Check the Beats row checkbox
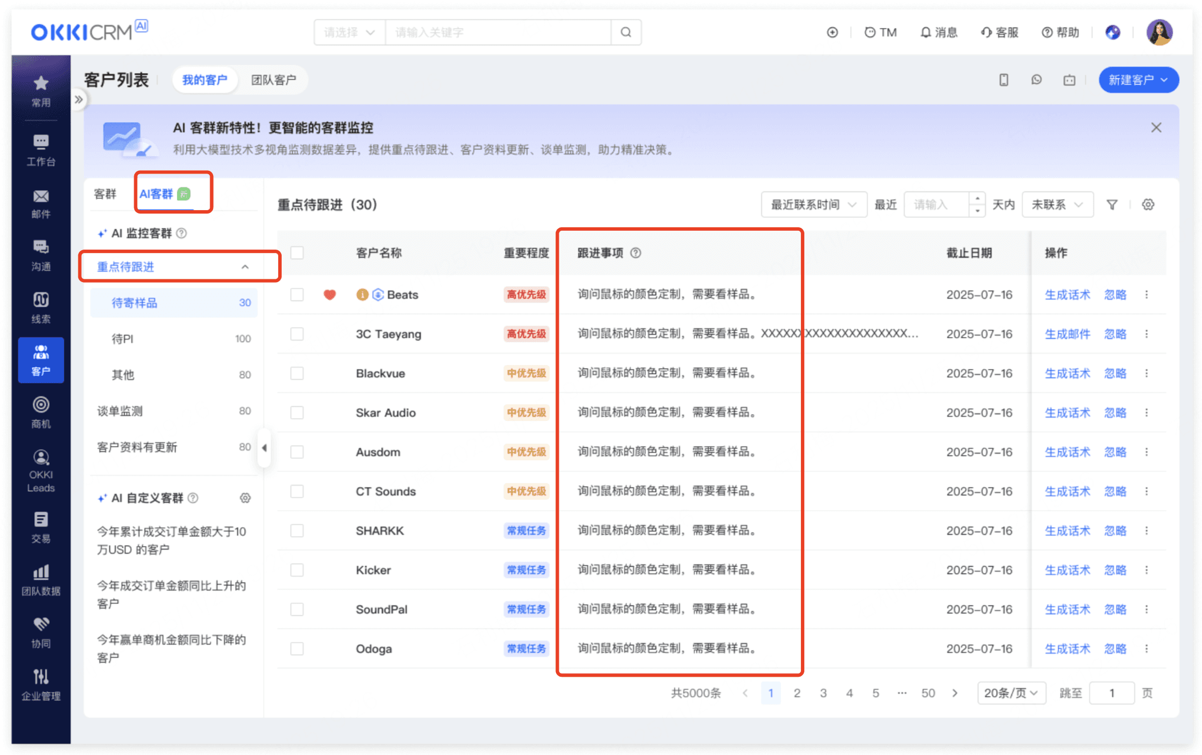 tap(297, 295)
